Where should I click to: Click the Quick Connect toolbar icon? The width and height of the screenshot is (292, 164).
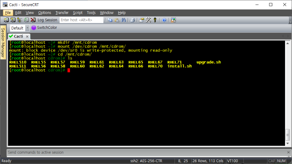tap(13, 20)
